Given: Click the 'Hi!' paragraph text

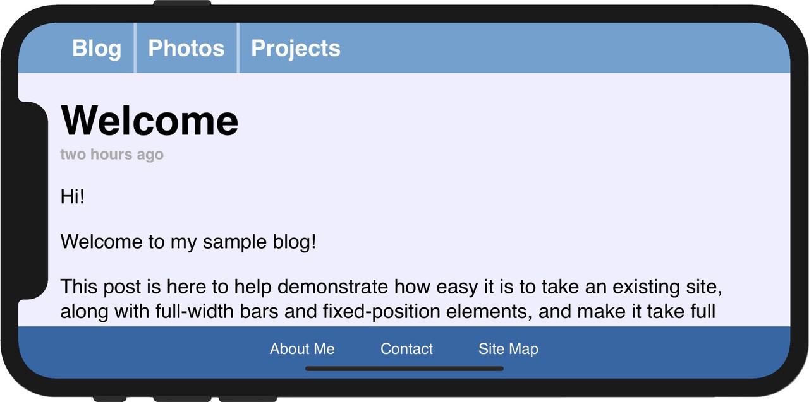Looking at the screenshot, I should [73, 197].
